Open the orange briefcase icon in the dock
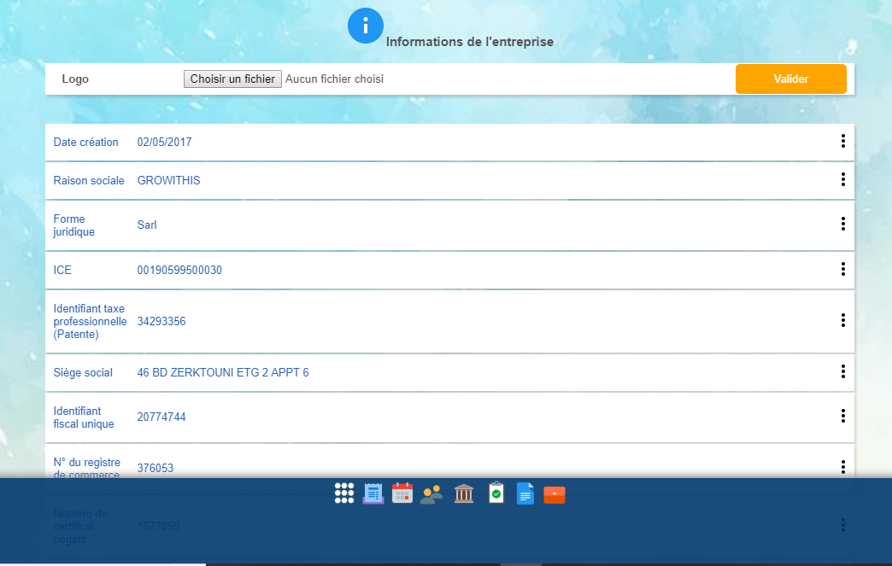The width and height of the screenshot is (892, 566). 555,494
